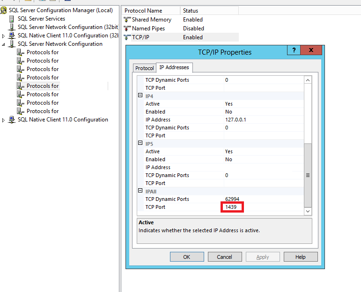
Task: Click the IP5 TCP Dynamic Ports label
Action: coord(167,175)
